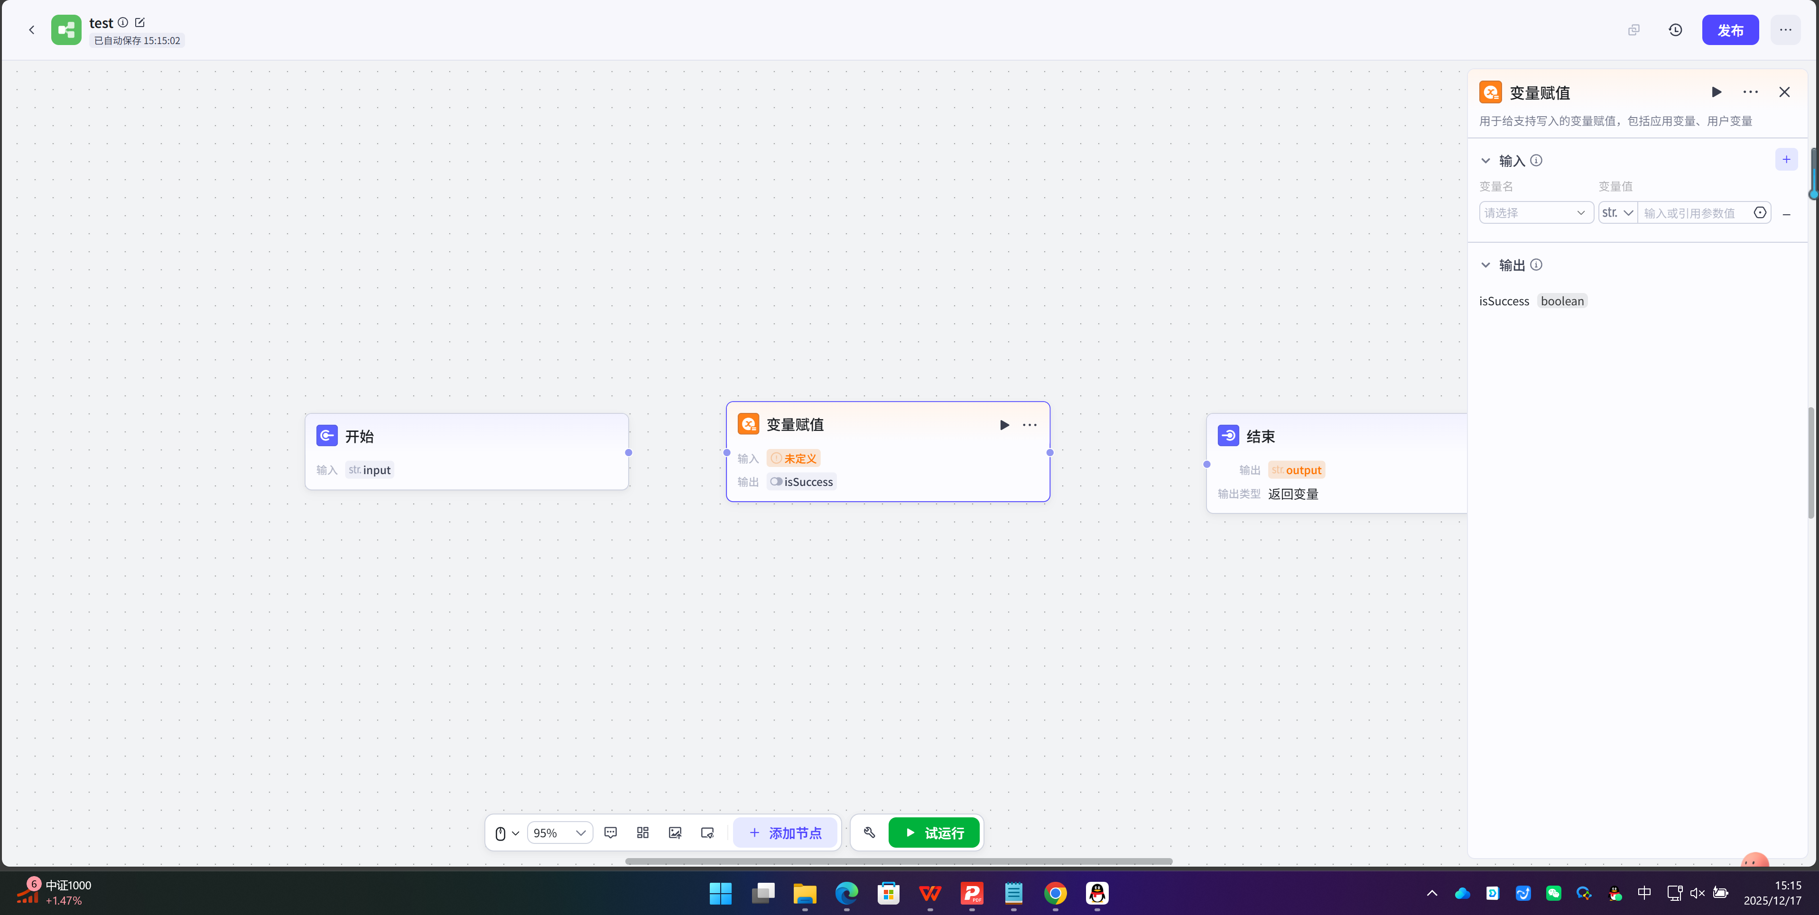Click the green 试运行 button

[x=934, y=833]
